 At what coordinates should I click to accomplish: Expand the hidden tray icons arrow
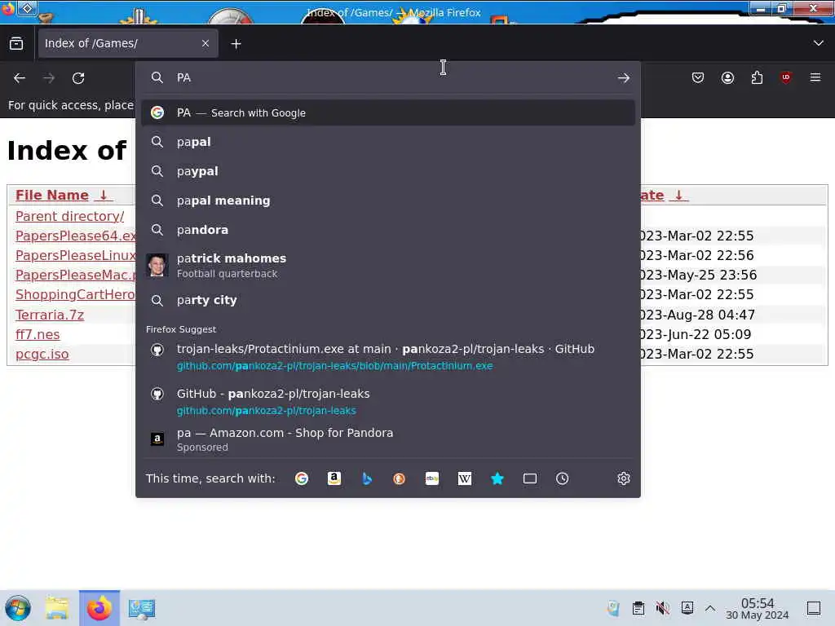[710, 608]
